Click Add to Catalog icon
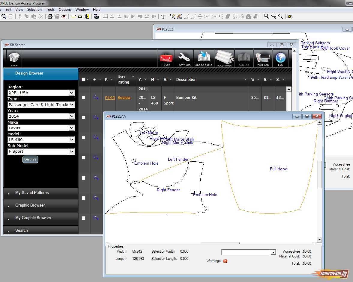This screenshot has height=282, width=353. click(204, 59)
